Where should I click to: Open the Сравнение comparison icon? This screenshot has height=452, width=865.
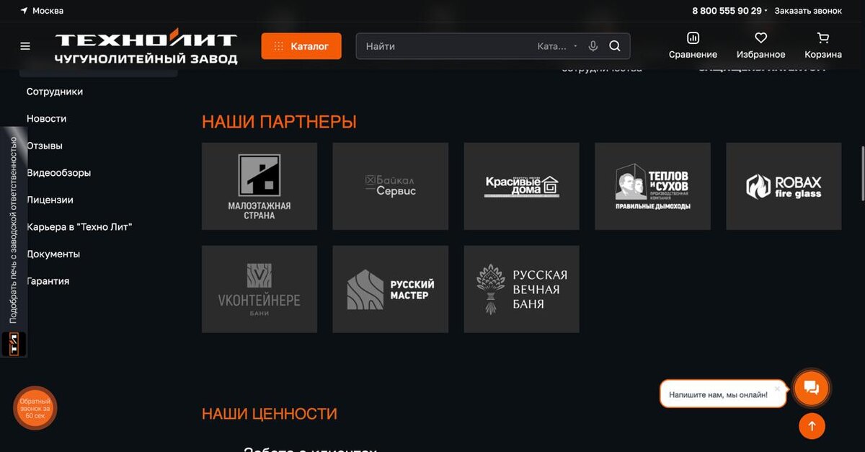coord(693,37)
